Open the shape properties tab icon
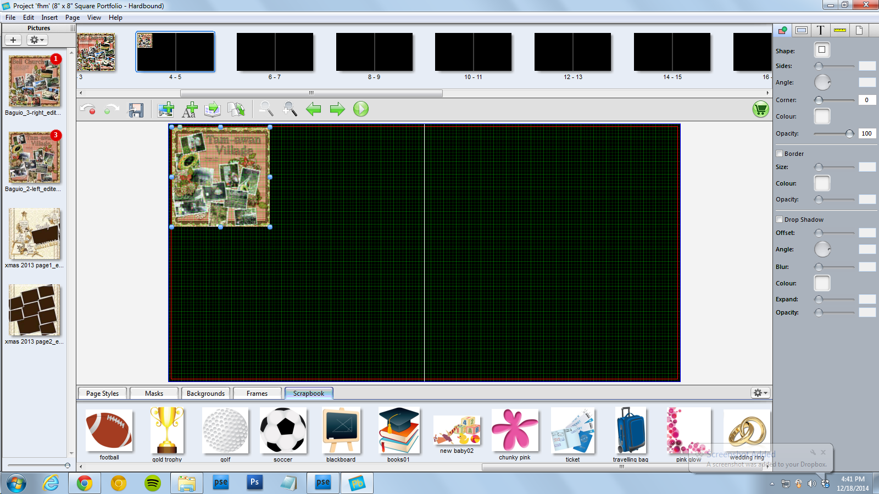The width and height of the screenshot is (879, 494). click(x=782, y=30)
